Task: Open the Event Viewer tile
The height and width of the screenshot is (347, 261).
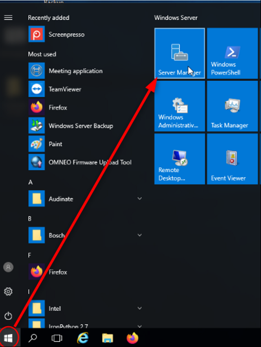Action: tap(232, 159)
